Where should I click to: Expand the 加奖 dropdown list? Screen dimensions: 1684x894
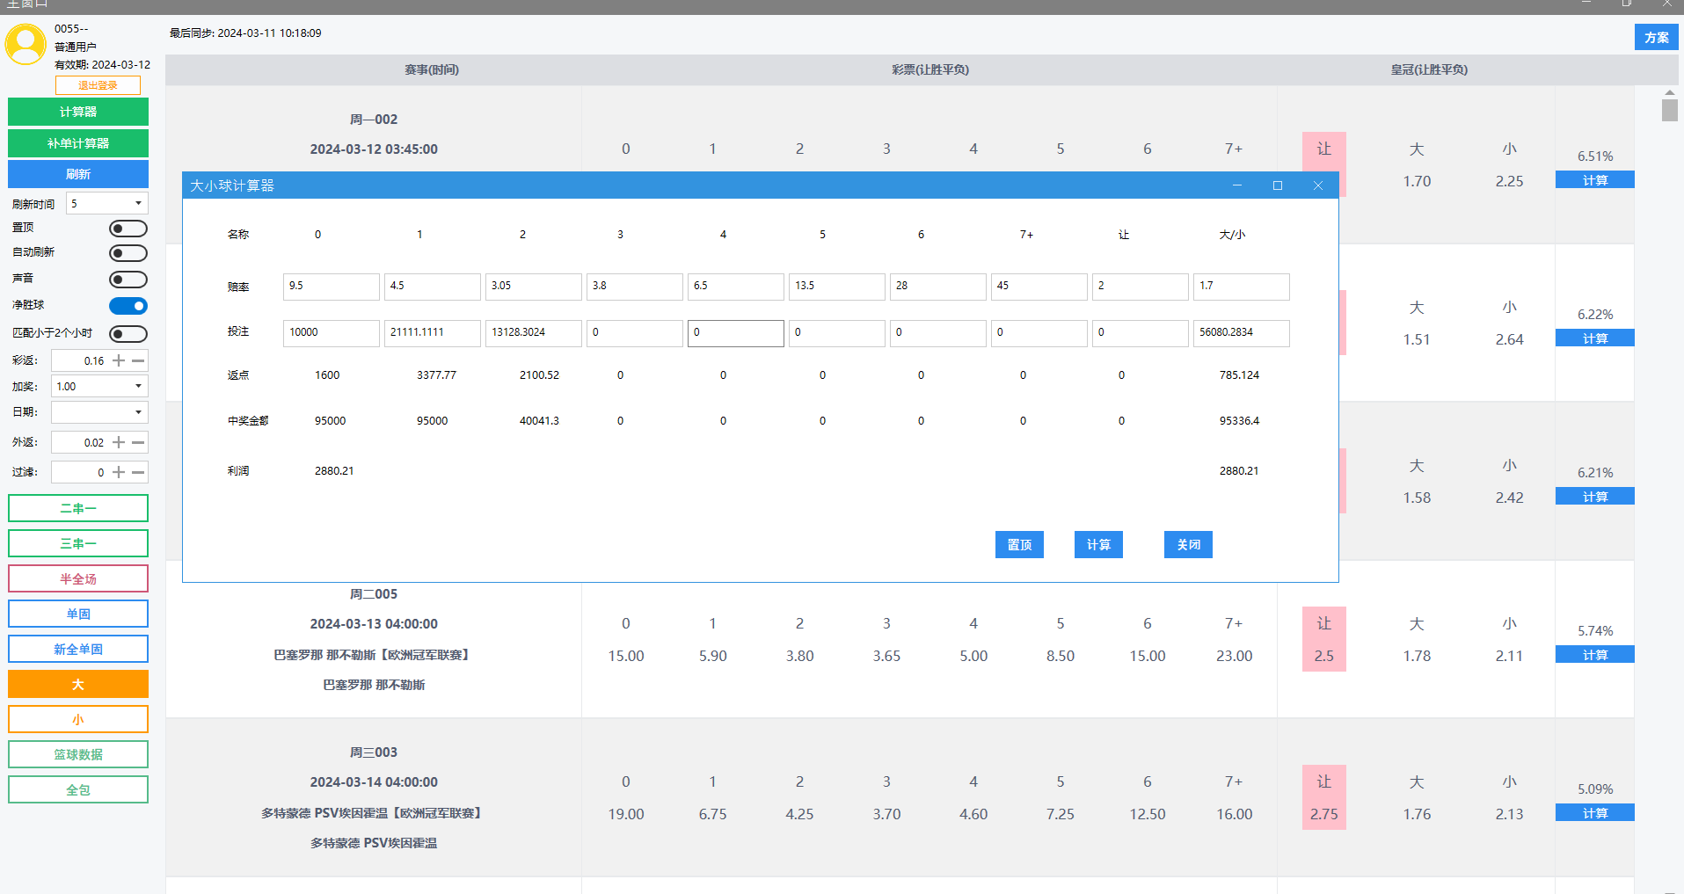99,386
